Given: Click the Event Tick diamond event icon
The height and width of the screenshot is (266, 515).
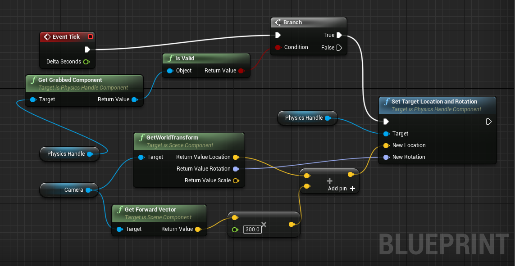Looking at the screenshot, I should click(x=48, y=36).
